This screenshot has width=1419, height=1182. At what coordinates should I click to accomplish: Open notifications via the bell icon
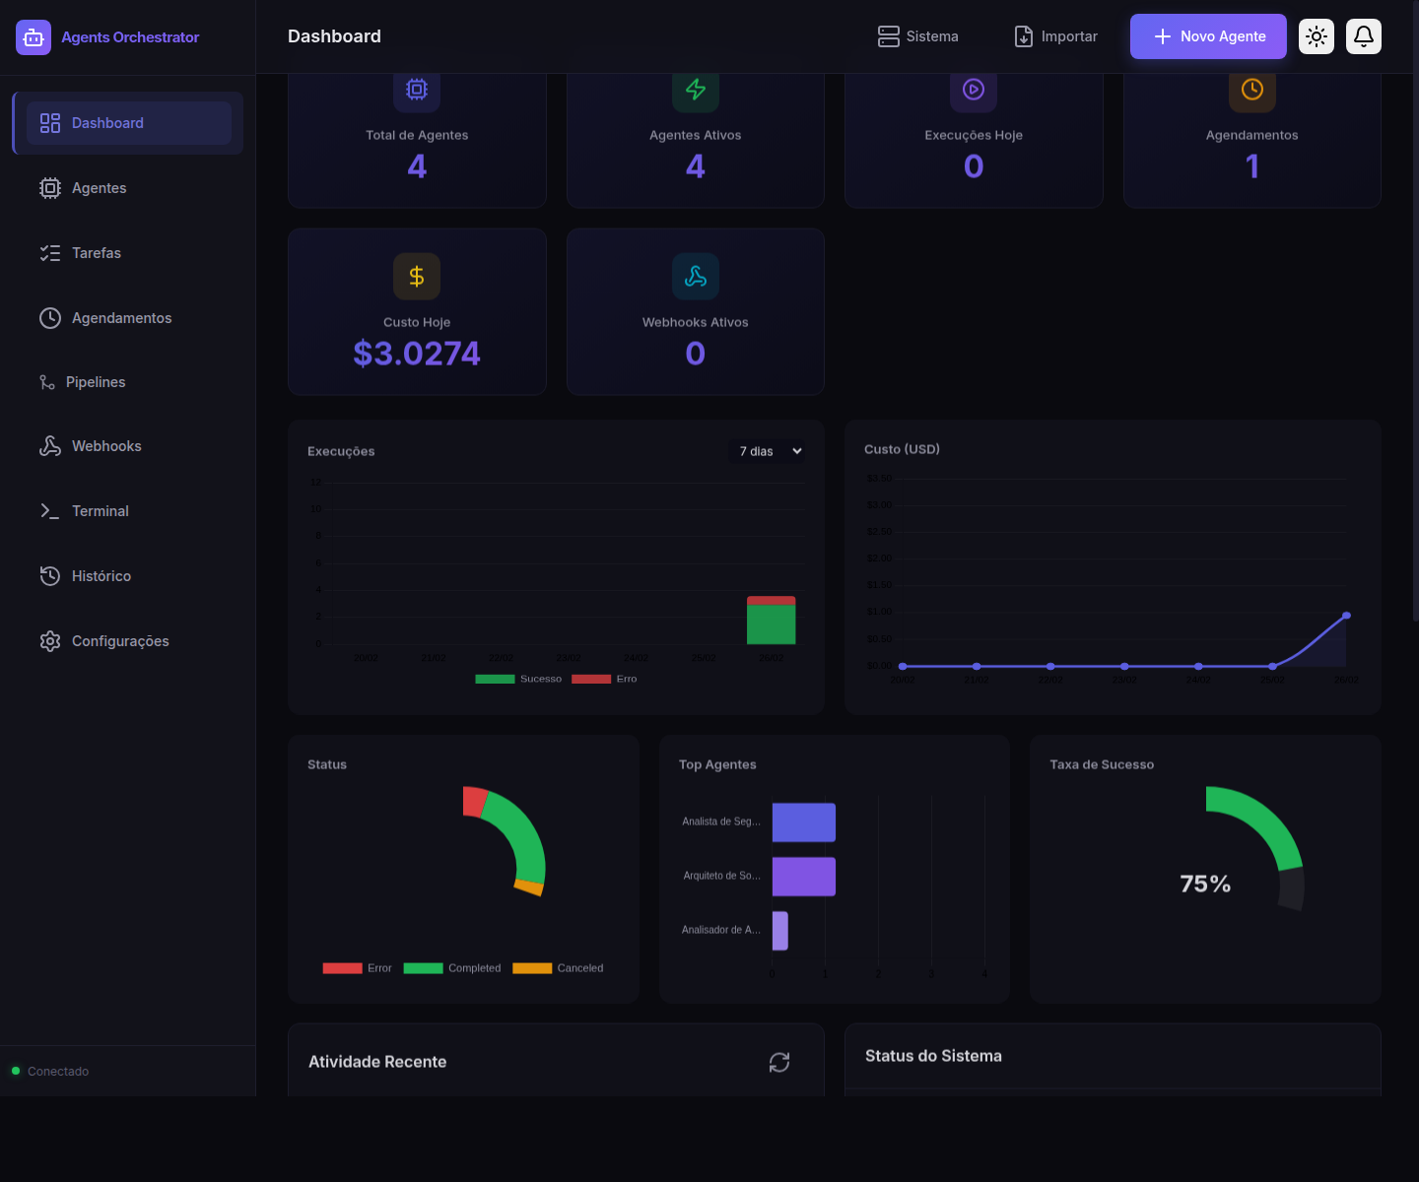[x=1363, y=36]
